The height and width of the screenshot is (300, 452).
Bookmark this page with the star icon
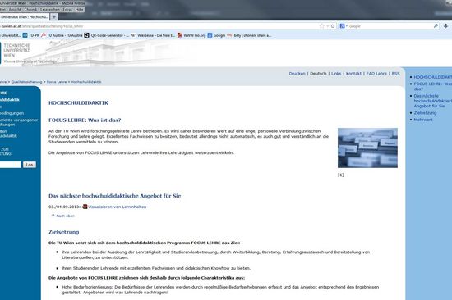(x=321, y=26)
